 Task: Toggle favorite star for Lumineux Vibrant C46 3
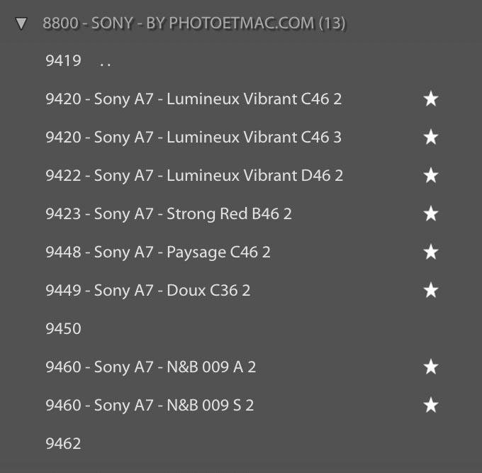(x=430, y=138)
